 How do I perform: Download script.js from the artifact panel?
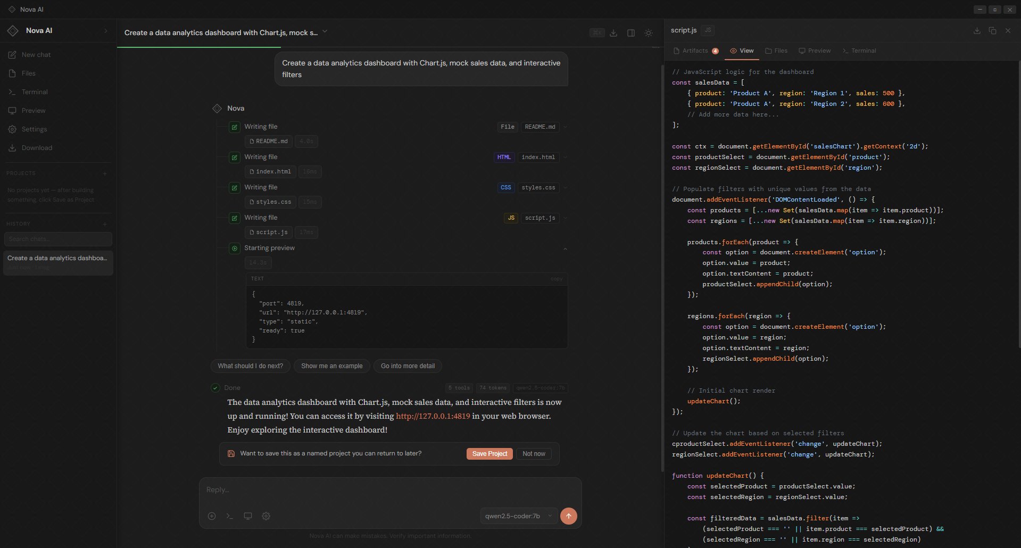pyautogui.click(x=977, y=31)
